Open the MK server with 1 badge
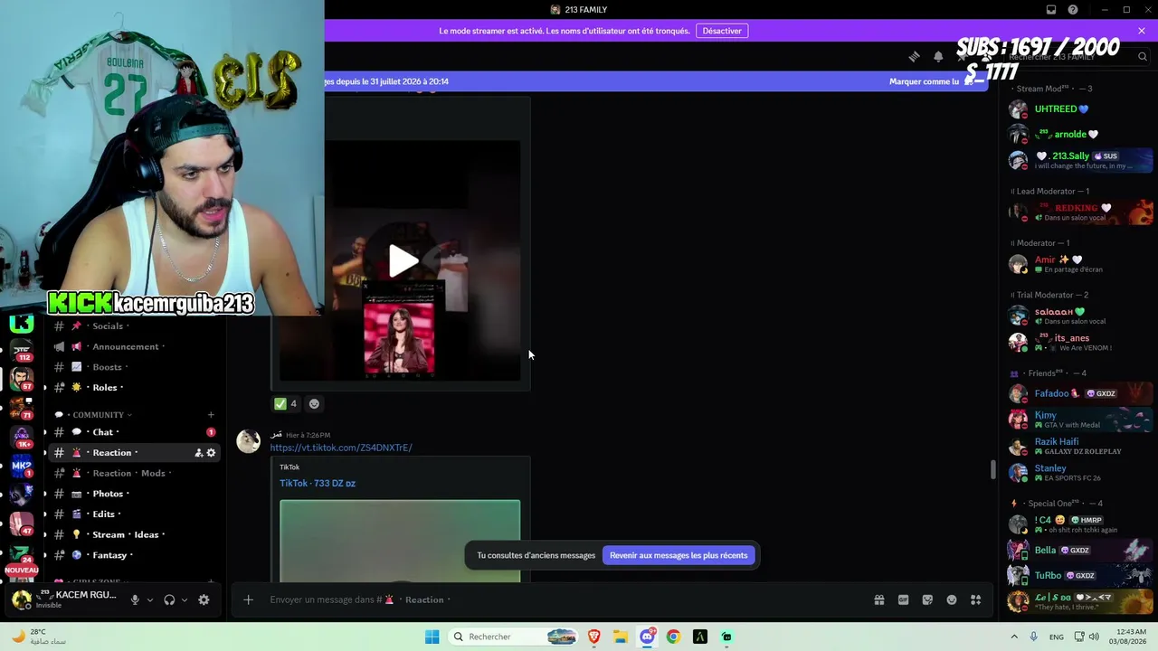This screenshot has width=1158, height=651. pyautogui.click(x=21, y=467)
